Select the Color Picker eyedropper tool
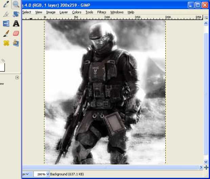 point(6,4)
